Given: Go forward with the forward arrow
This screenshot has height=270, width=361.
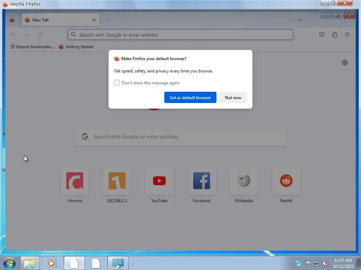Looking at the screenshot, I should [x=26, y=35].
